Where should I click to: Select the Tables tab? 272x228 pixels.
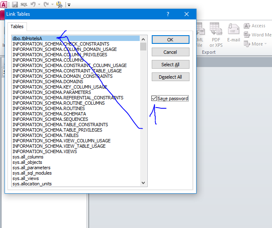coord(17,26)
